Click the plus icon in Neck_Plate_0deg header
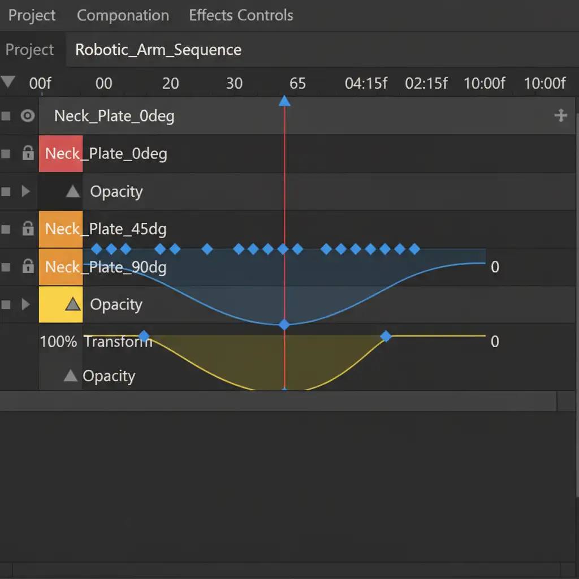The image size is (579, 579). coord(560,116)
